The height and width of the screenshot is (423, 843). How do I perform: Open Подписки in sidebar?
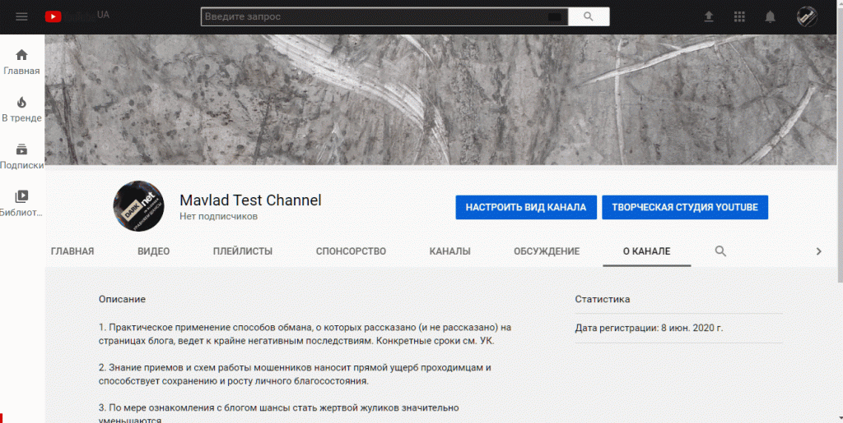[x=21, y=156]
